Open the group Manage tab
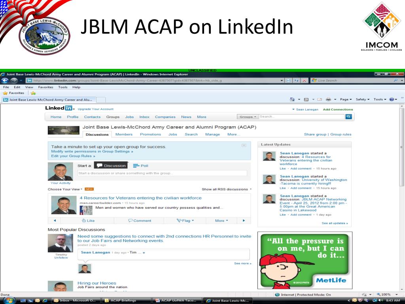 [212, 134]
